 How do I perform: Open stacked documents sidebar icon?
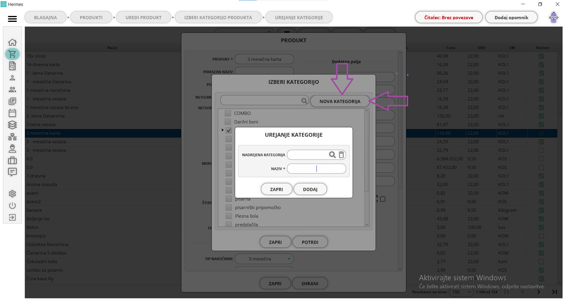[12, 101]
